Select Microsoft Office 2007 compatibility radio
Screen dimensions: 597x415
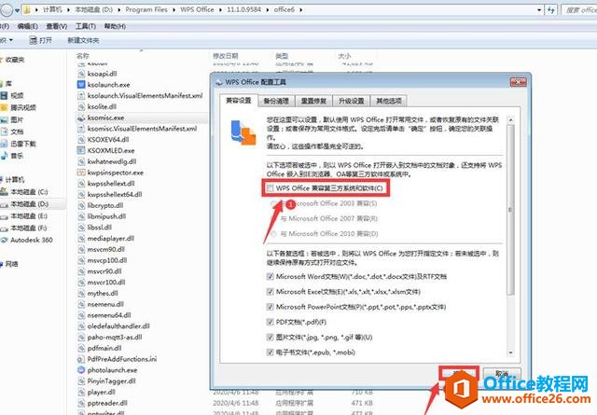273,218
